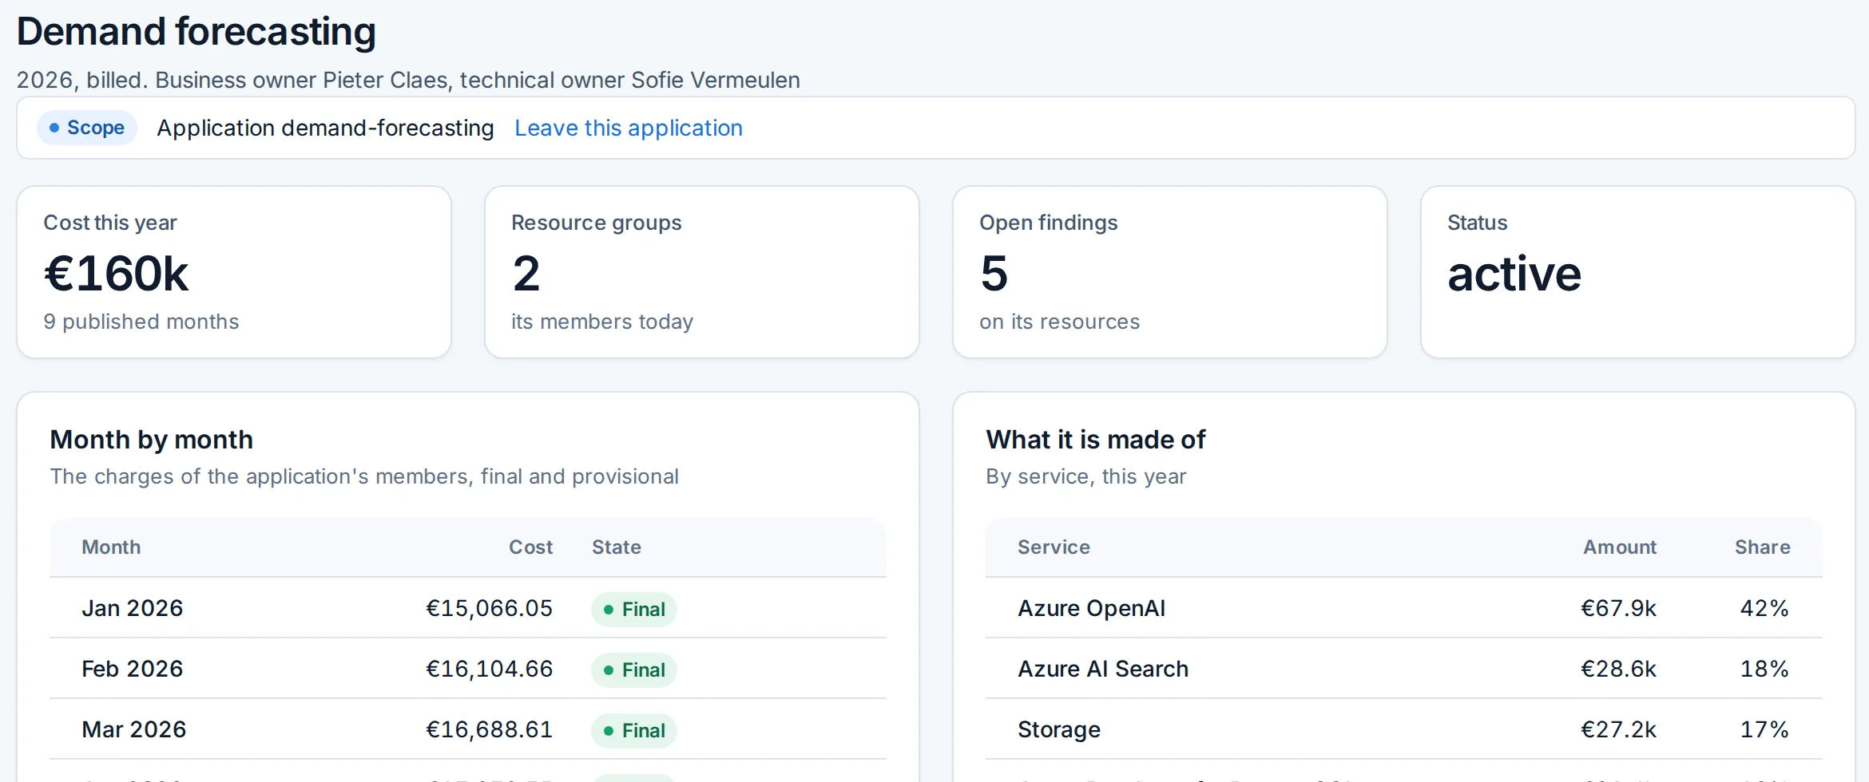Viewport: 1869px width, 782px height.
Task: Select the Demand forecasting page title
Action: point(196,32)
